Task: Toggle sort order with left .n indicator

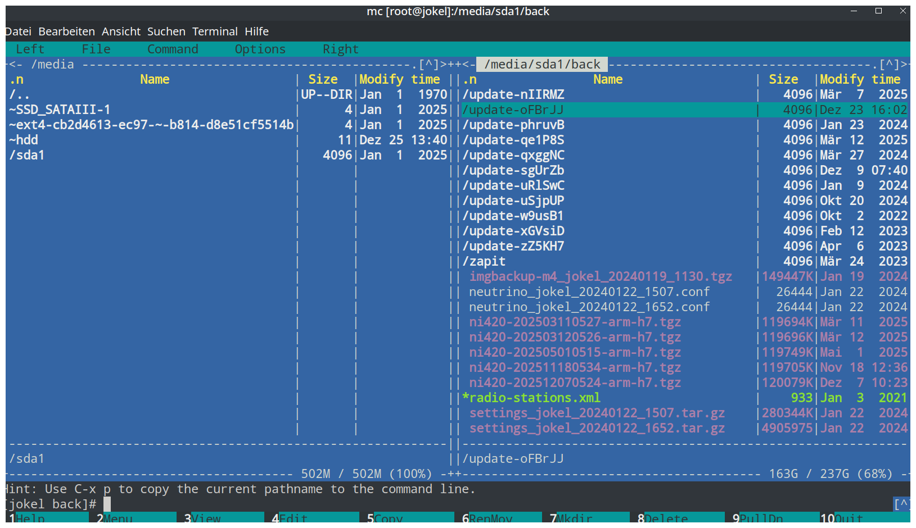Action: (17, 80)
